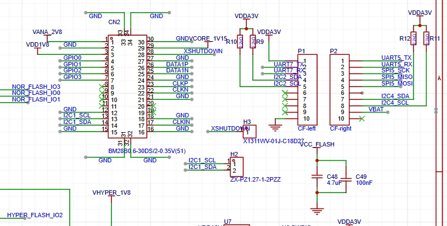Select the P2 header designator
This screenshot has height=226, width=447.
[333, 51]
